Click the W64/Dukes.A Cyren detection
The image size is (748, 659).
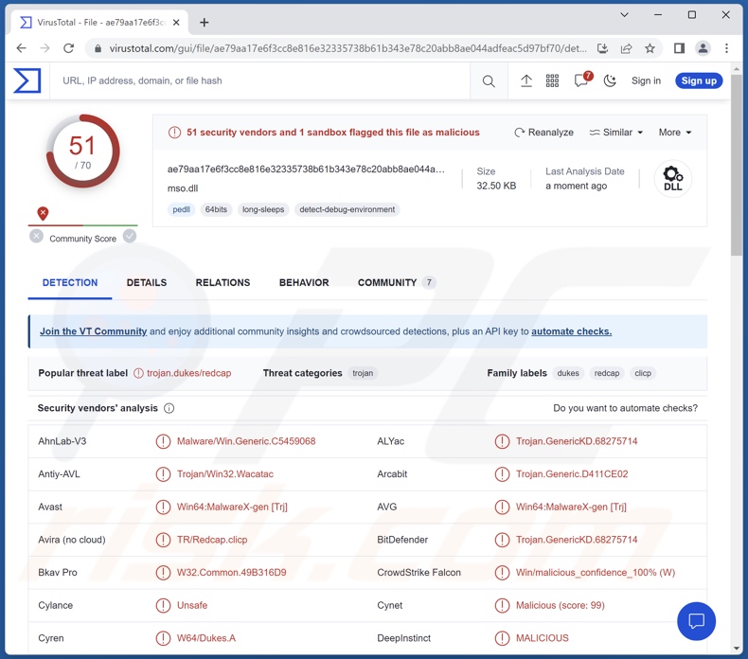pos(206,638)
